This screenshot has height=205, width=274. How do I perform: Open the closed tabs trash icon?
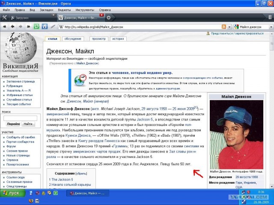(270, 17)
